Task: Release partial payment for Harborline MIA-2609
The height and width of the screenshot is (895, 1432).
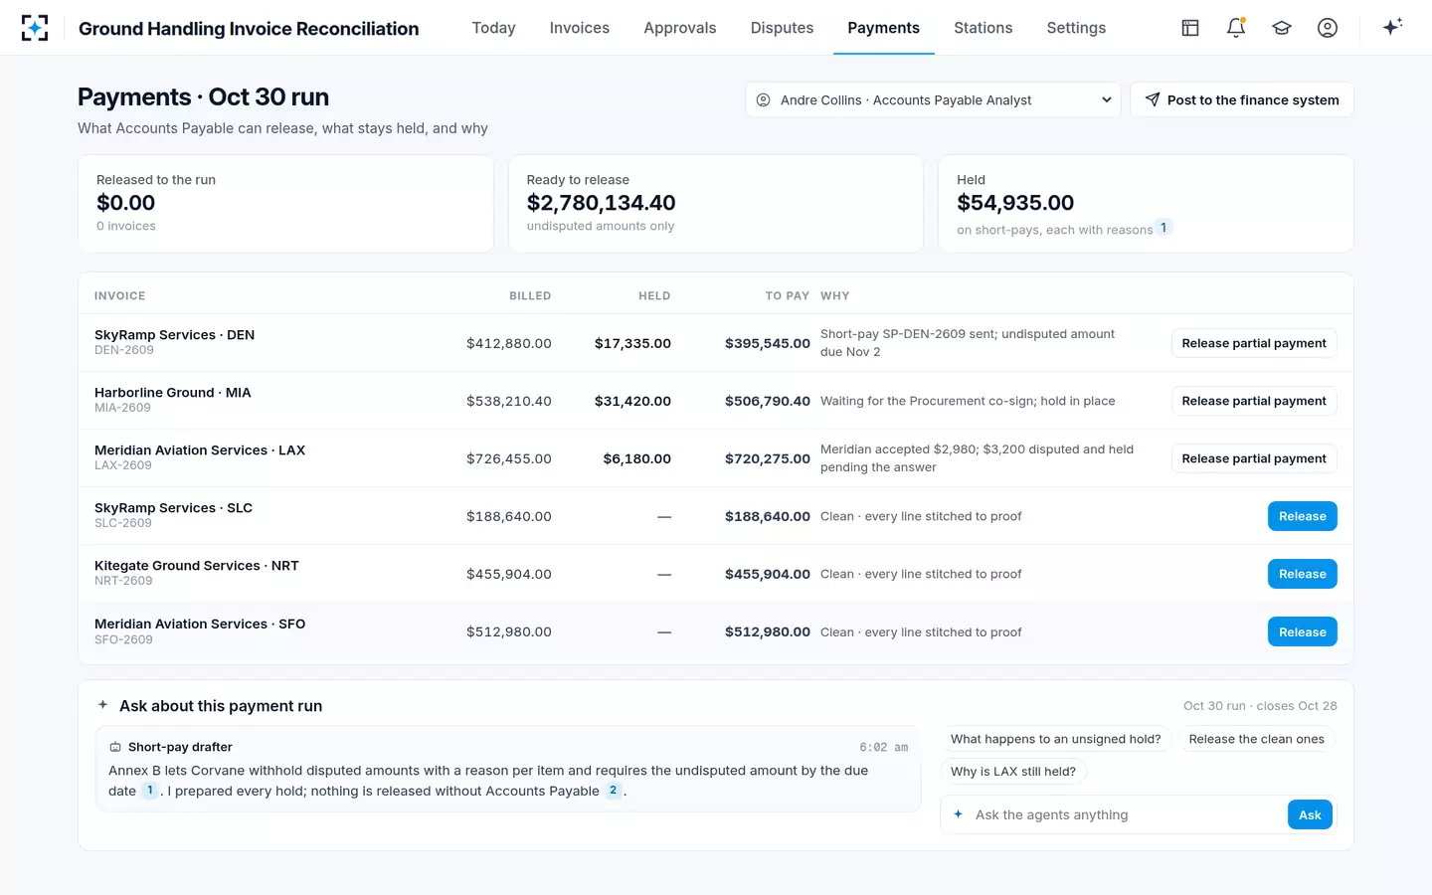Action: point(1254,401)
